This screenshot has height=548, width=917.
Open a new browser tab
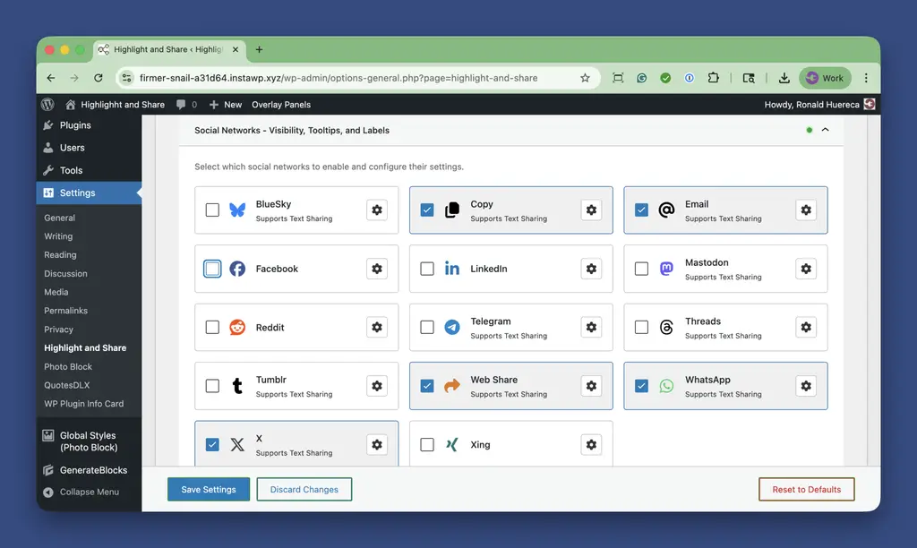point(259,50)
